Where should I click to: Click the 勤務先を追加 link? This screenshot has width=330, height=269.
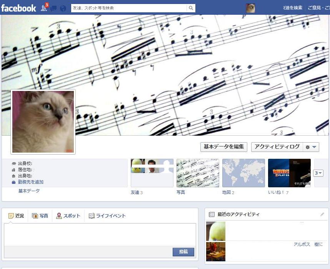tap(30, 182)
